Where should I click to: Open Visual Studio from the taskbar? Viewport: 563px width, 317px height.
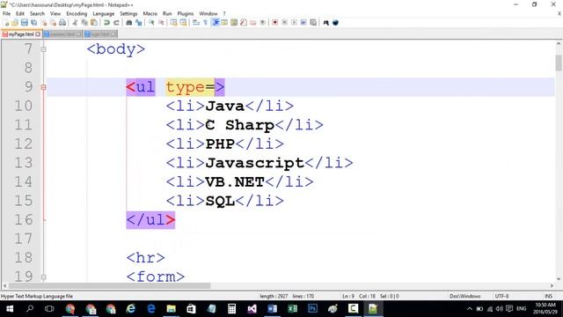coord(252,309)
